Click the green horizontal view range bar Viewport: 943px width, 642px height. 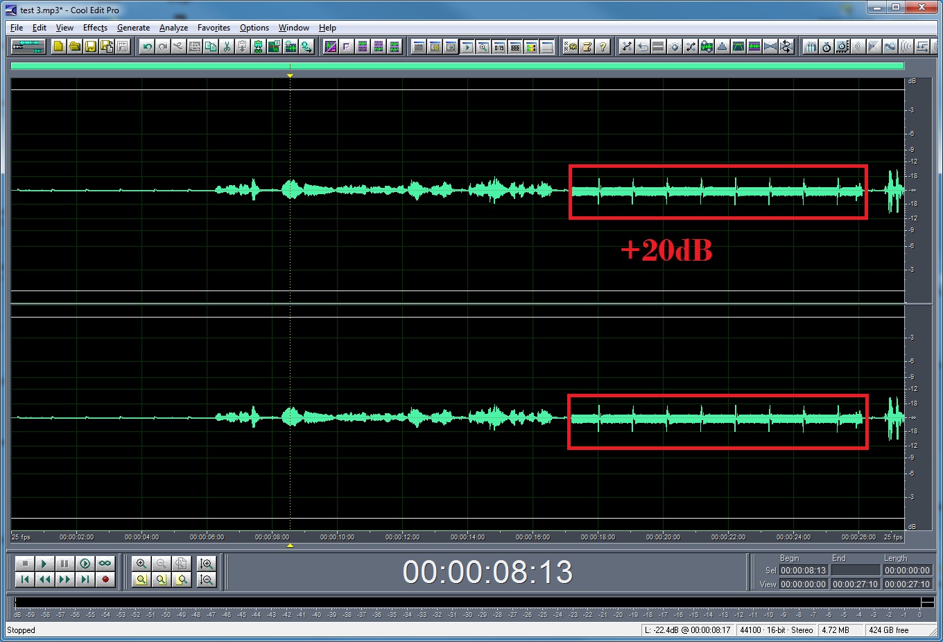point(458,66)
